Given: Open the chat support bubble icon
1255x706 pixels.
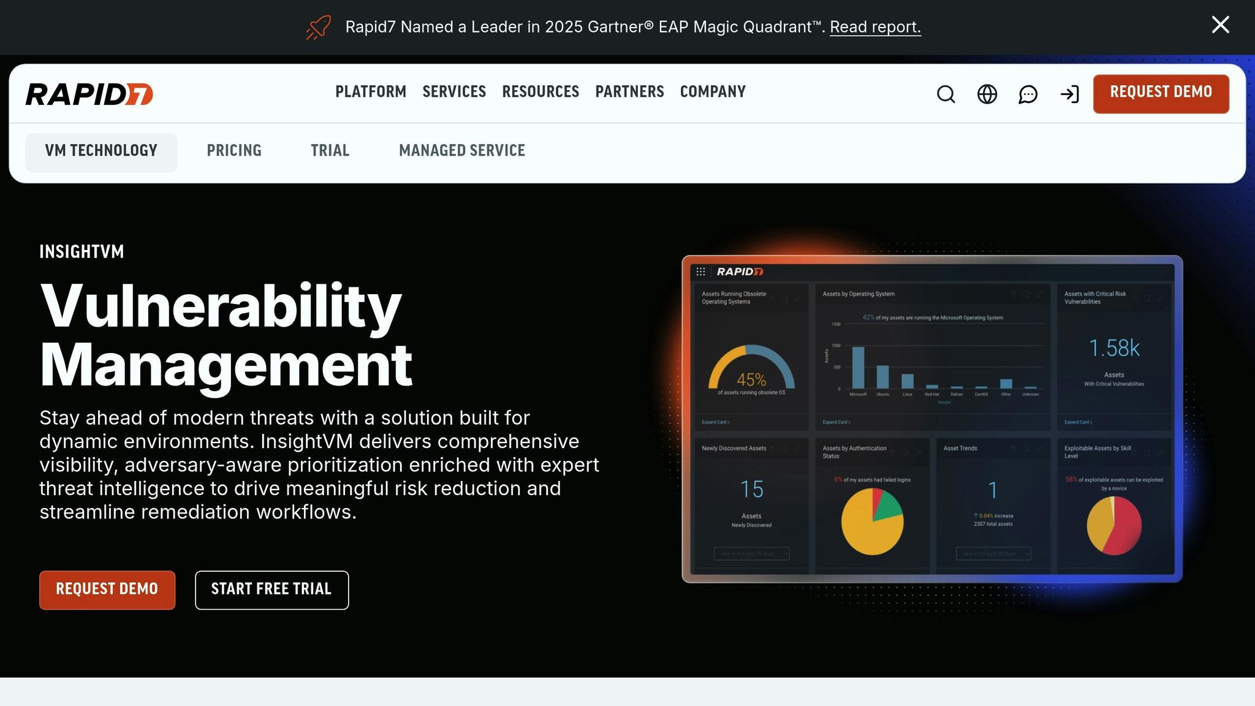Looking at the screenshot, I should [1028, 94].
